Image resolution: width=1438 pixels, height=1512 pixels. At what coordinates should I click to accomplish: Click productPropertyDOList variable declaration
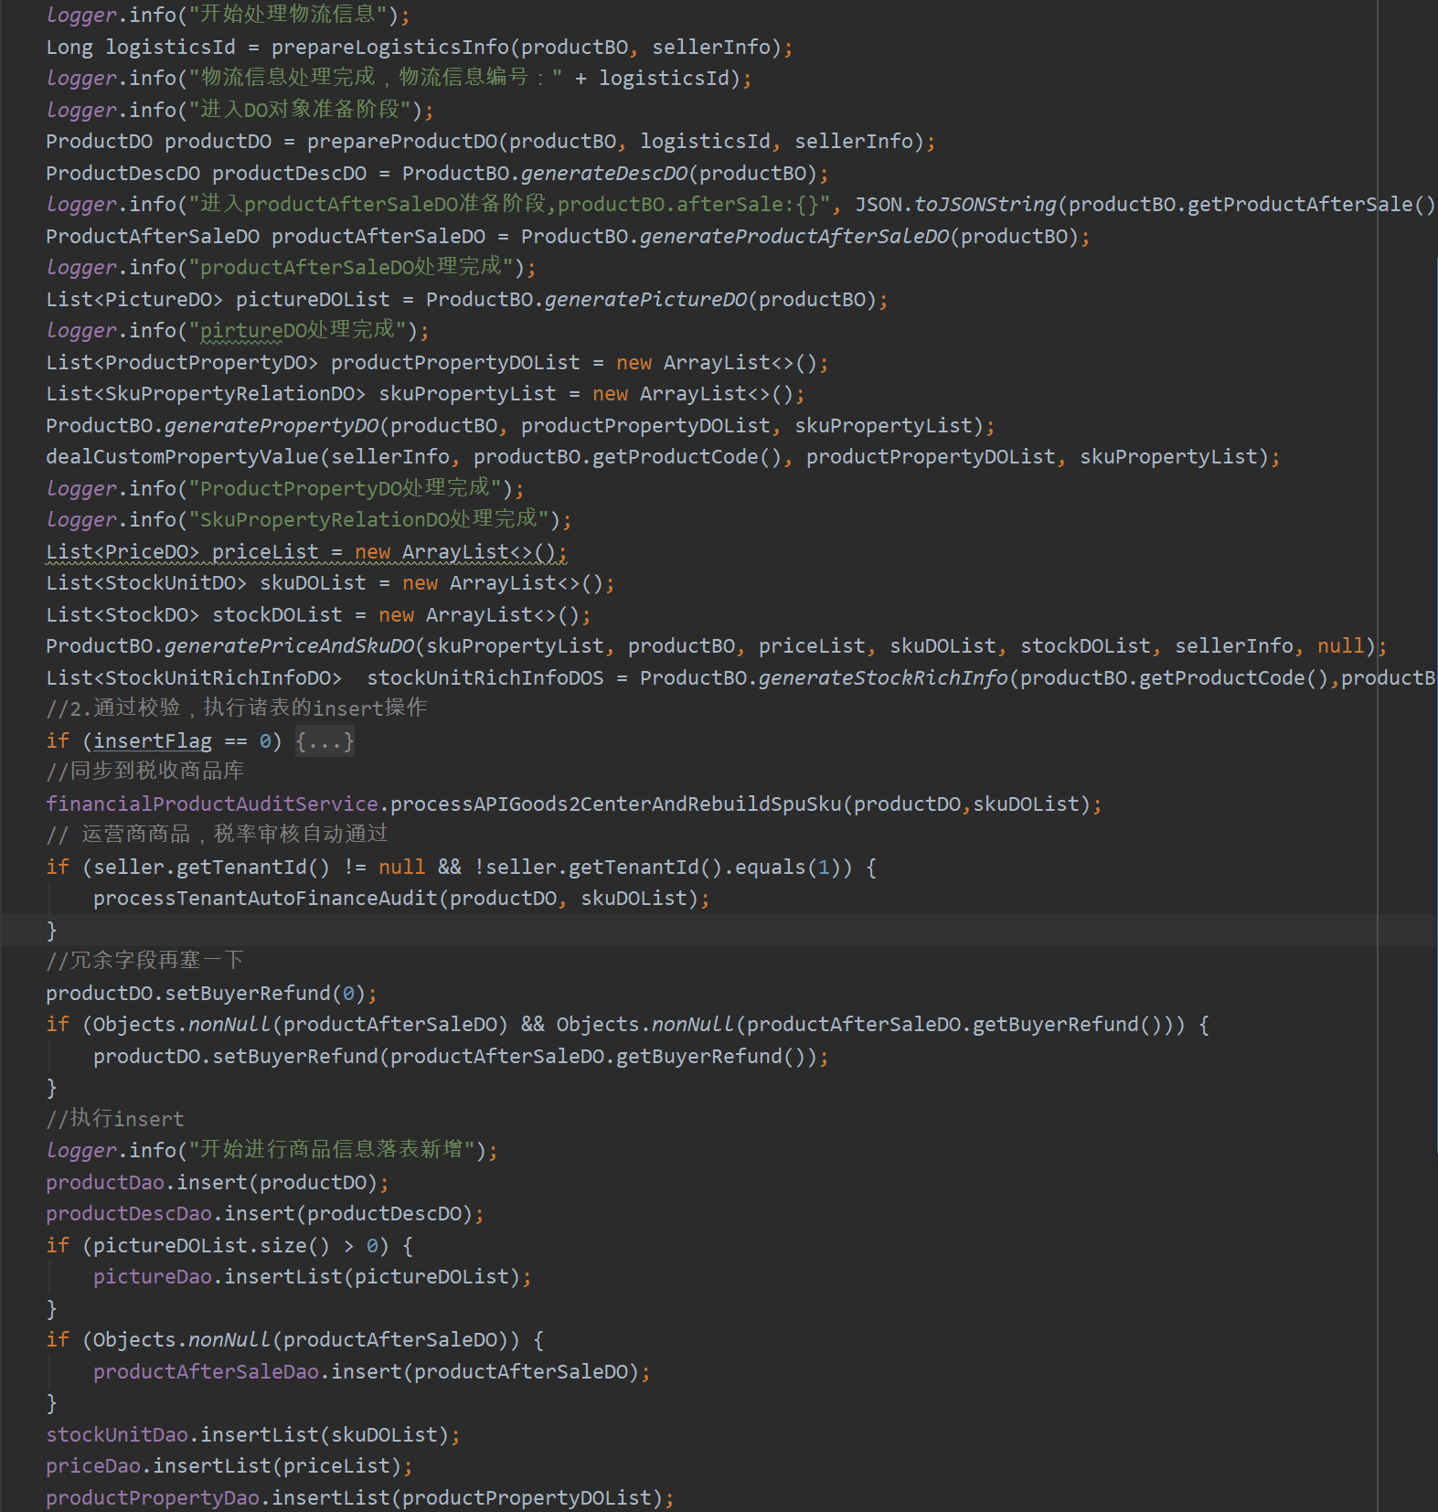point(455,363)
